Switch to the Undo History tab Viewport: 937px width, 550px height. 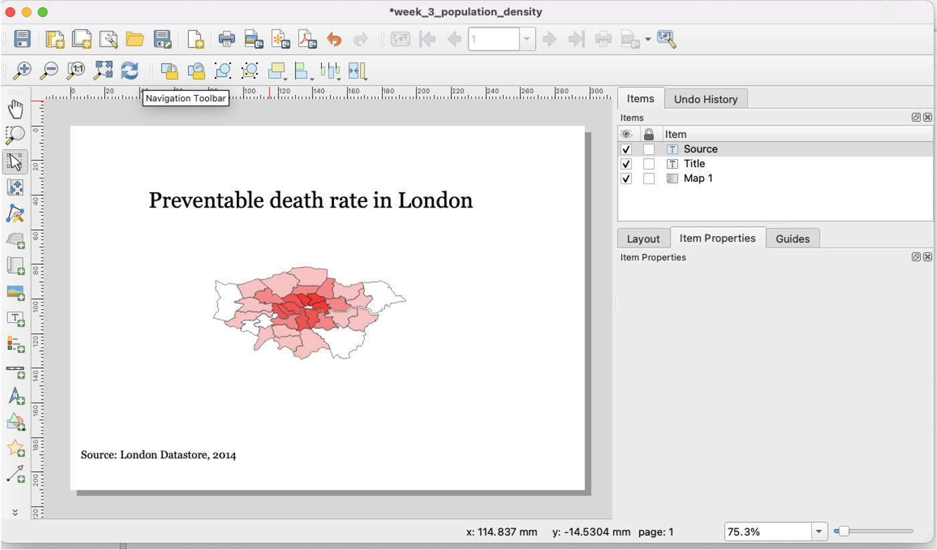click(x=705, y=98)
